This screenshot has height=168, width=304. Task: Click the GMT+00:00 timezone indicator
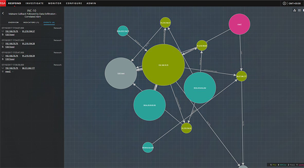[x=294, y=3]
